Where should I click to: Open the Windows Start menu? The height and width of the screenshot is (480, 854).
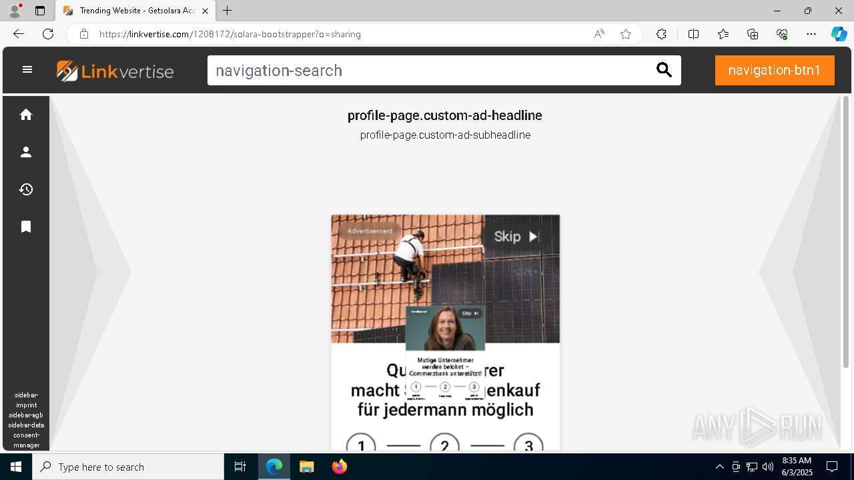pyautogui.click(x=16, y=467)
